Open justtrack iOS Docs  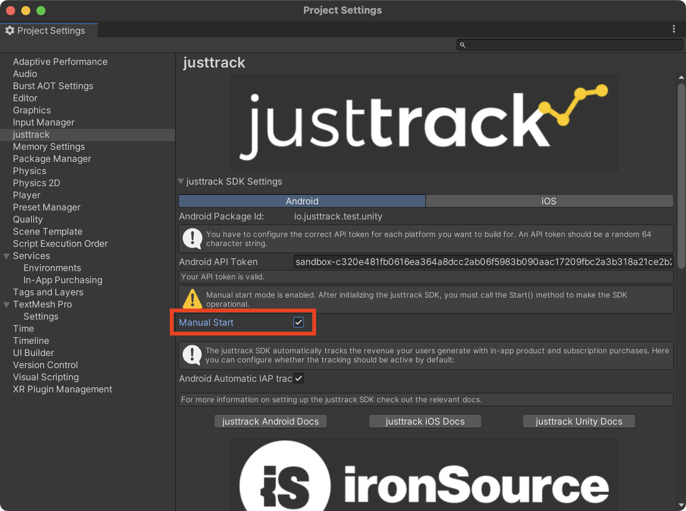coord(425,421)
